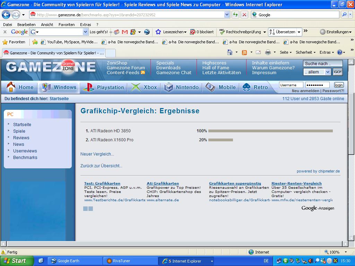
Task: Click the 'Suche nach ..' search field
Action: 323,64
